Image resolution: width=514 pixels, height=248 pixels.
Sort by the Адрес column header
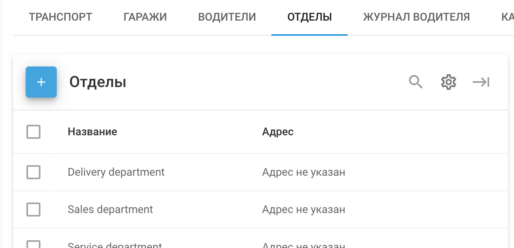point(278,132)
